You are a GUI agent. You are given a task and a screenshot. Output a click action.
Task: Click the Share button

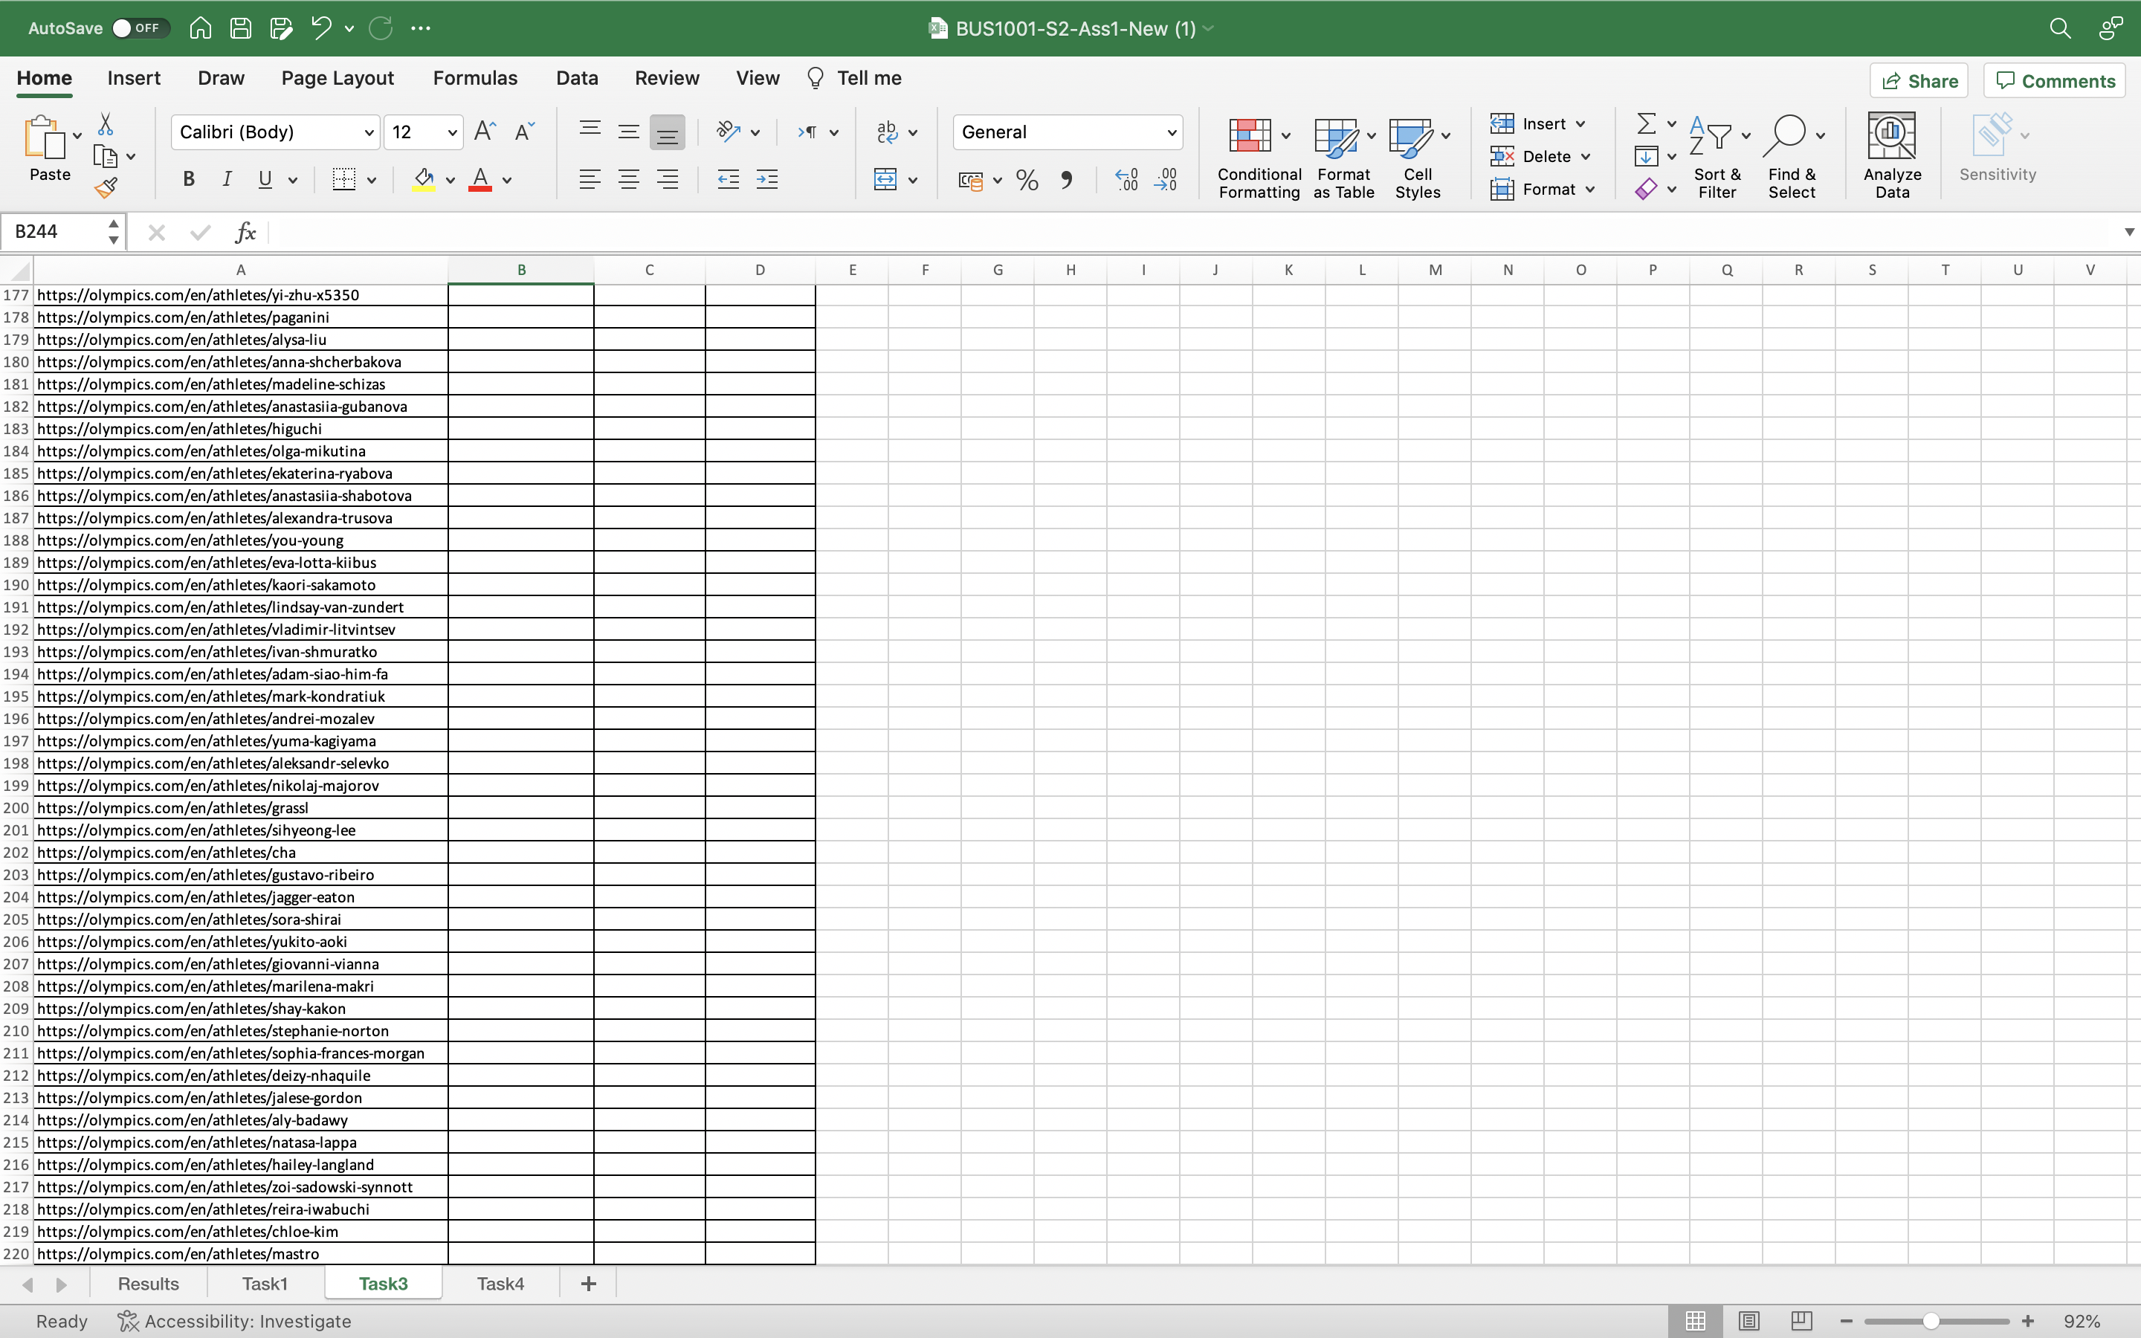pyautogui.click(x=1919, y=80)
